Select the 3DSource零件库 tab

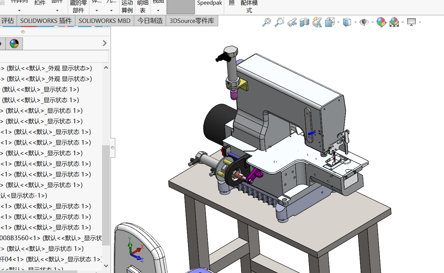pyautogui.click(x=192, y=21)
